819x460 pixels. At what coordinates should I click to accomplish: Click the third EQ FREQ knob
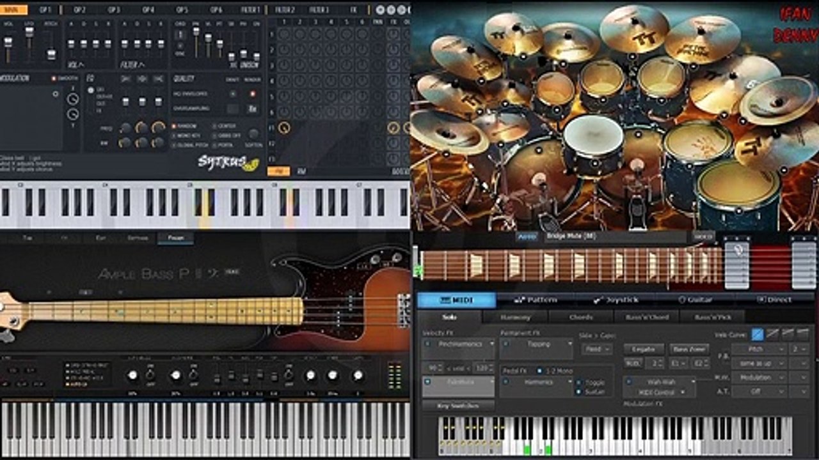(x=157, y=128)
